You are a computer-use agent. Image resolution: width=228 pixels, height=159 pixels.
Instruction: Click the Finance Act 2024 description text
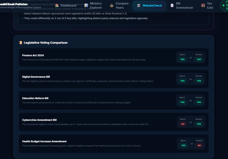pos(84,60)
